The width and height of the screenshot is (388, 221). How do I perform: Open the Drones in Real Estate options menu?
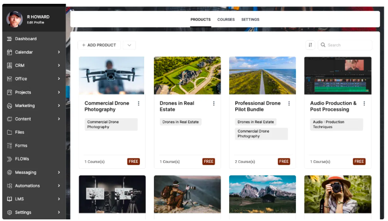point(214,103)
